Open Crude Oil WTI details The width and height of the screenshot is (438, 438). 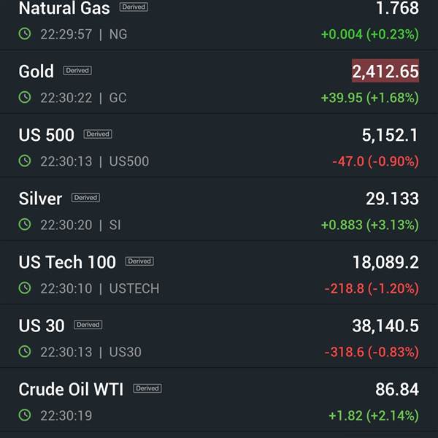(x=219, y=400)
